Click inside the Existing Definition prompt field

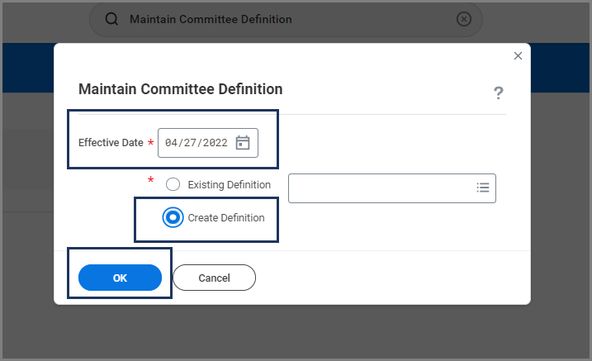click(x=380, y=188)
